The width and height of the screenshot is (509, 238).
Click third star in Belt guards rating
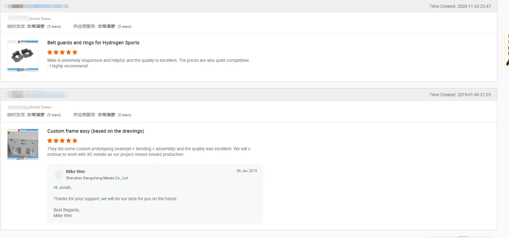click(x=62, y=52)
